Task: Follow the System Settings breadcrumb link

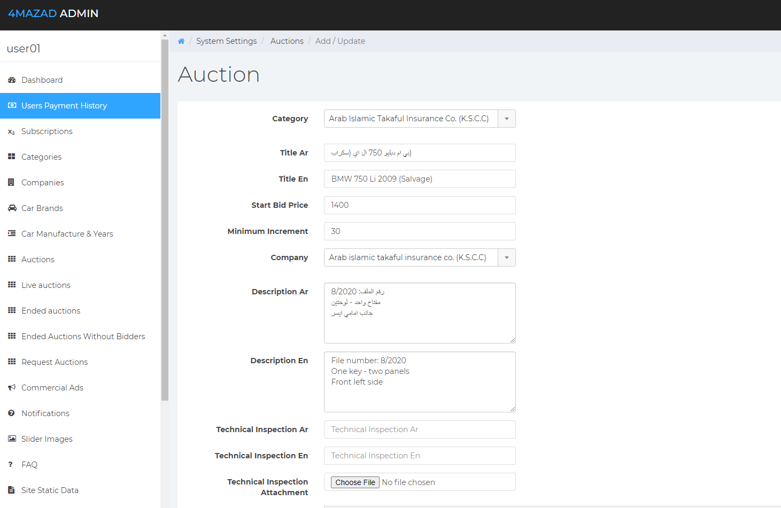Action: pyautogui.click(x=226, y=41)
